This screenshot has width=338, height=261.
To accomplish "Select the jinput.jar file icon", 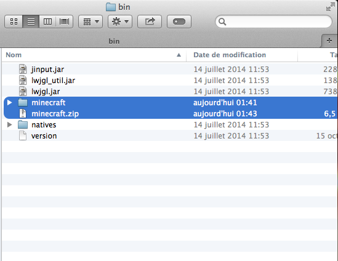I will (23, 69).
